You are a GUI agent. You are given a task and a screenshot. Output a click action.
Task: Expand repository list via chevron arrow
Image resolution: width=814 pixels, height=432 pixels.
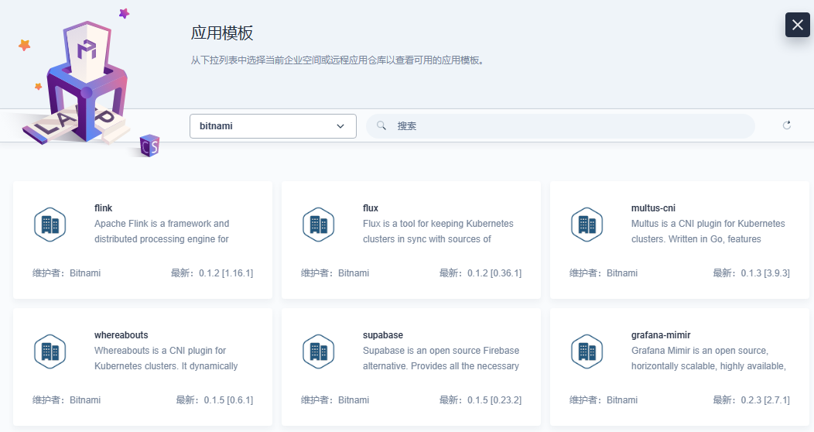coord(340,126)
